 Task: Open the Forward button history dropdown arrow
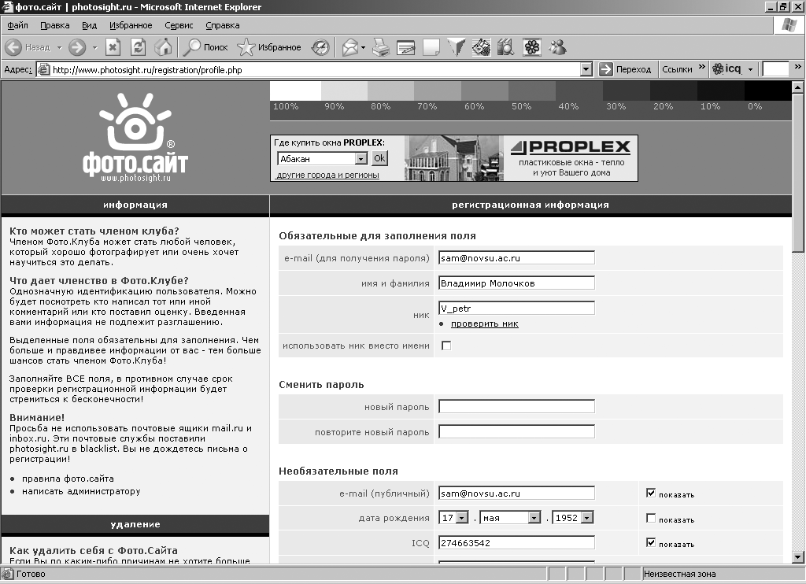click(x=94, y=48)
